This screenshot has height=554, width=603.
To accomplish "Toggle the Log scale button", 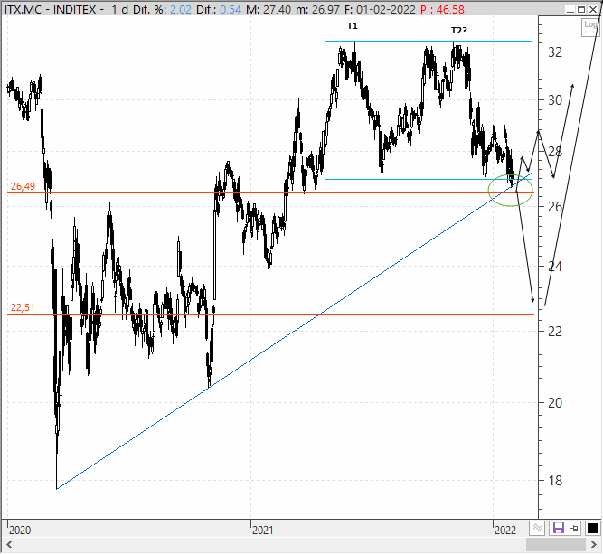I will pyautogui.click(x=590, y=27).
